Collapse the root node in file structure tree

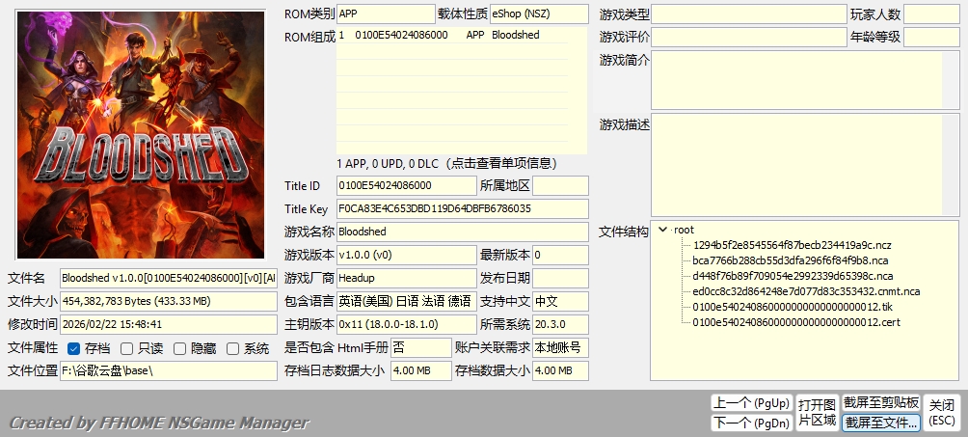(x=662, y=230)
